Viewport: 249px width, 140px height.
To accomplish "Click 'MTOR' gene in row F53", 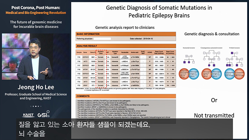I will [85, 78].
